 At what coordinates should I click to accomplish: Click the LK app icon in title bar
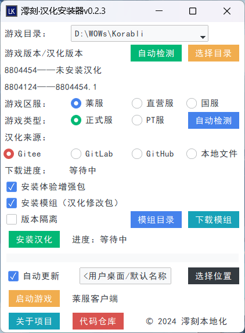click(12, 11)
